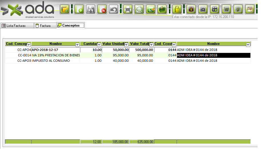Image resolution: width=263 pixels, height=151 pixels.
Task: Export to Excel using spreadsheet icon
Action: (x=151, y=9)
